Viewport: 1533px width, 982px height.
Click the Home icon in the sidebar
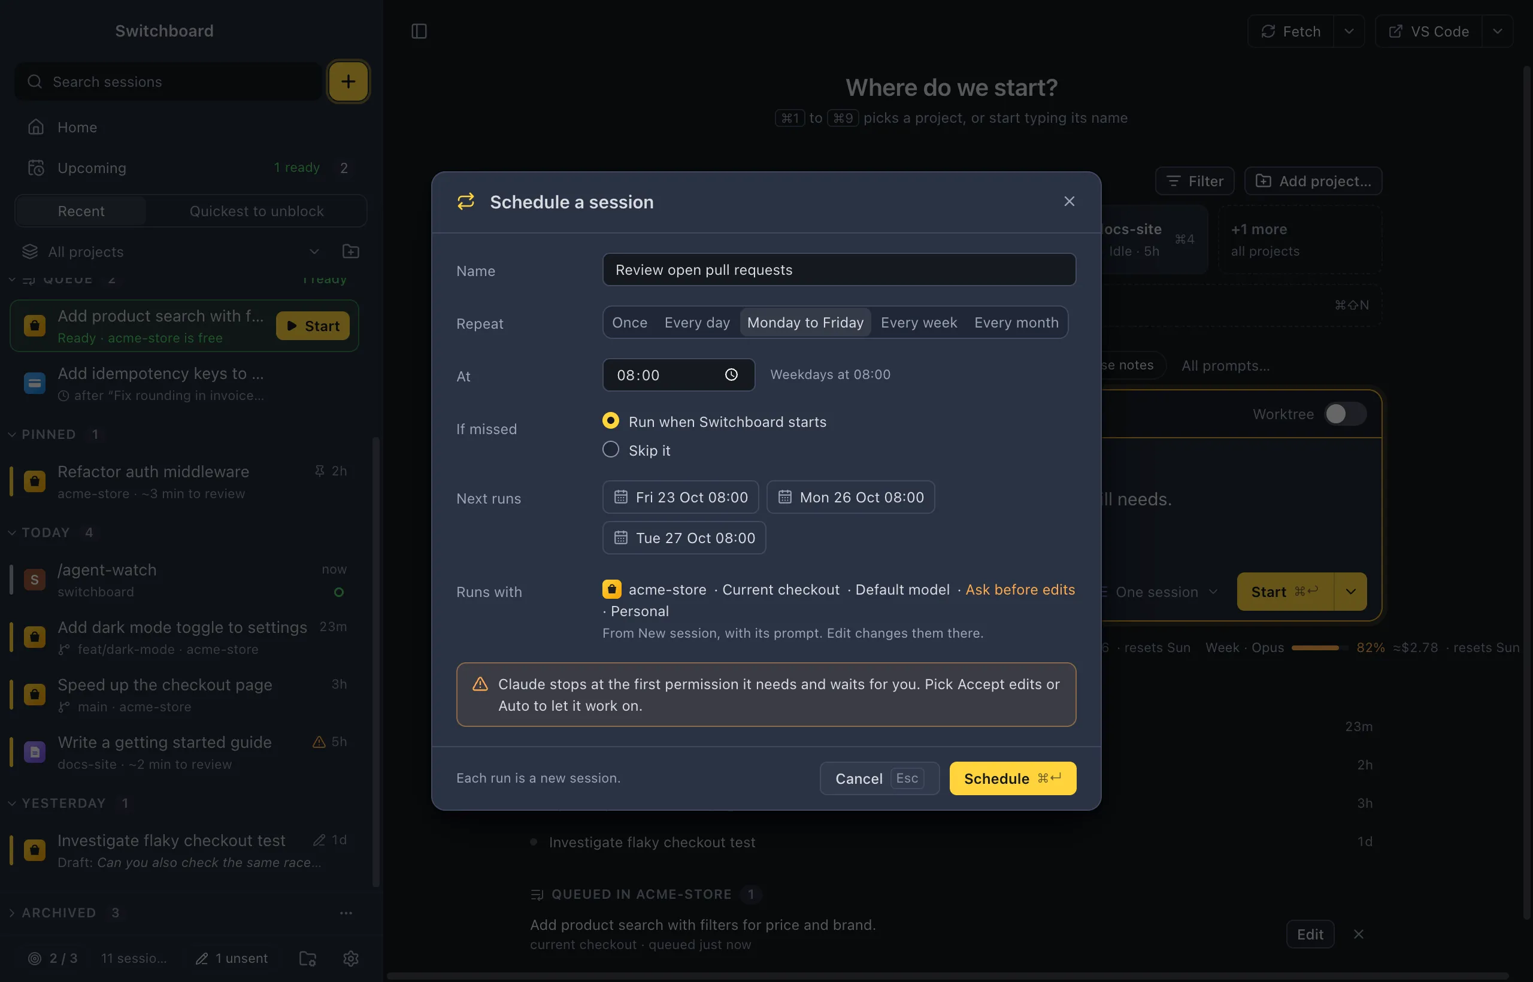(x=36, y=127)
